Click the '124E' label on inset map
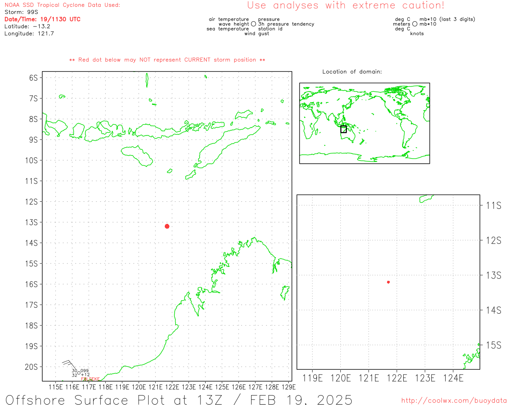 (453, 379)
